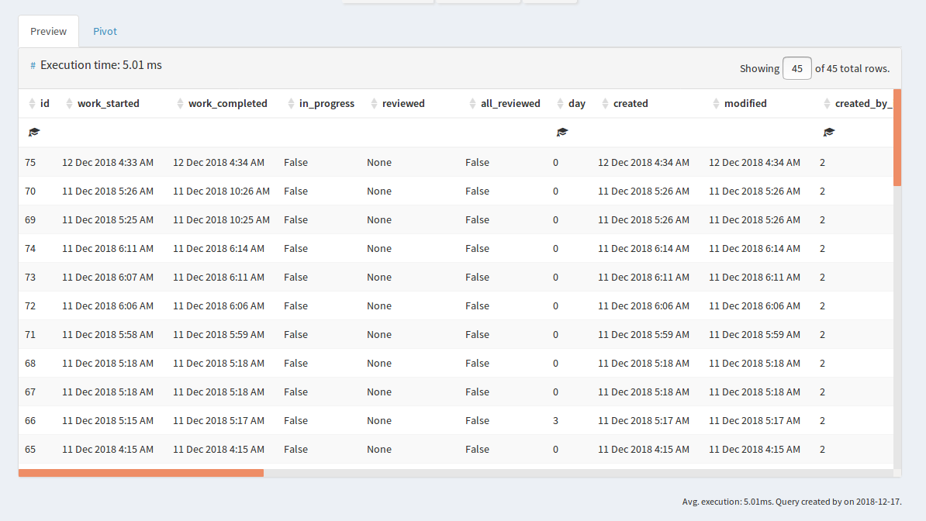Select id cell 71
Viewport: 926px width, 521px height.
tap(30, 334)
